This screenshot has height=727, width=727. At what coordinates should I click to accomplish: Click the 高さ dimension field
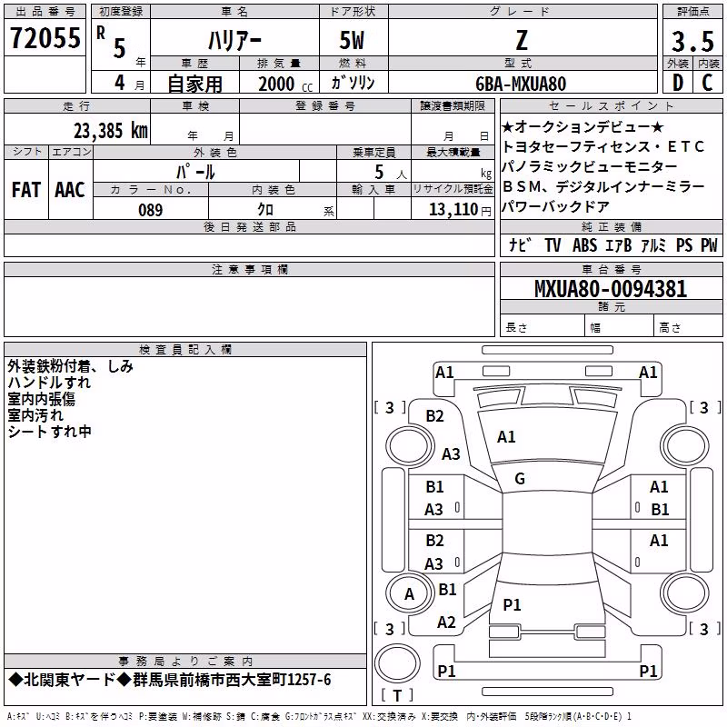coord(688,327)
